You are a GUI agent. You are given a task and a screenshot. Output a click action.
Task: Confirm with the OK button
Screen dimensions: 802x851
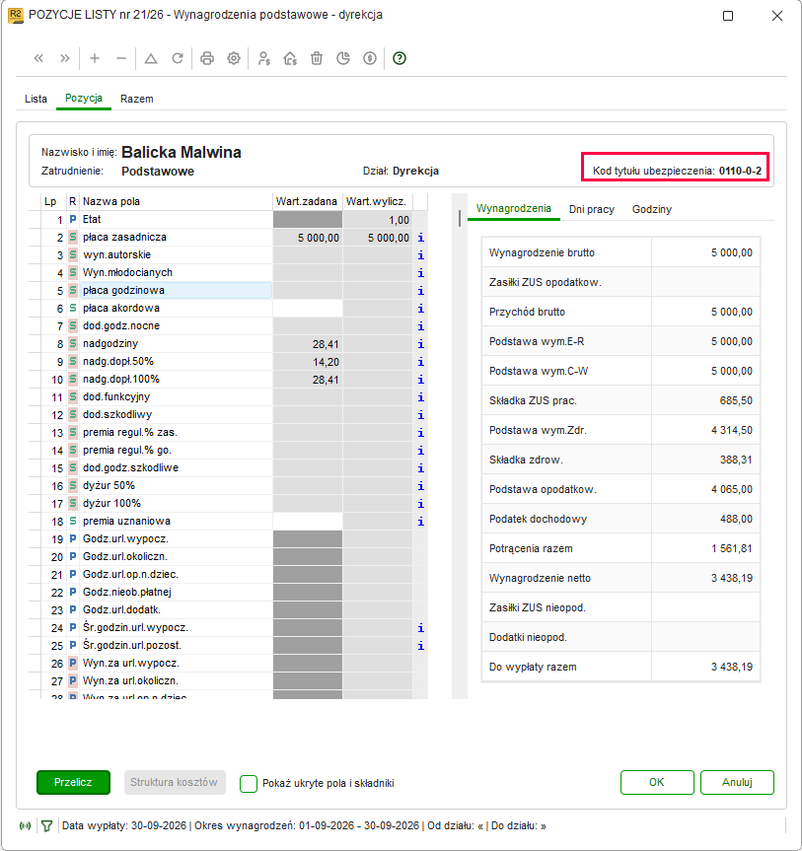(657, 783)
